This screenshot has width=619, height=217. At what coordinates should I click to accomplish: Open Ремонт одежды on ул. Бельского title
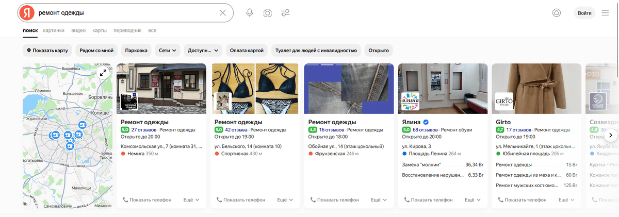pyautogui.click(x=238, y=122)
